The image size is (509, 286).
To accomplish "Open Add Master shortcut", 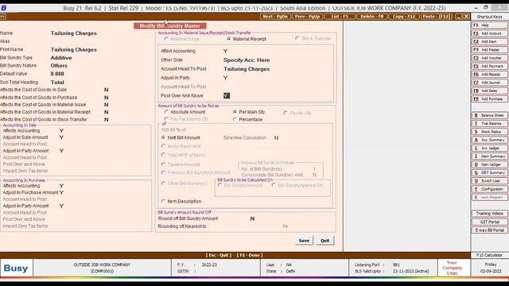I will 490,49.
